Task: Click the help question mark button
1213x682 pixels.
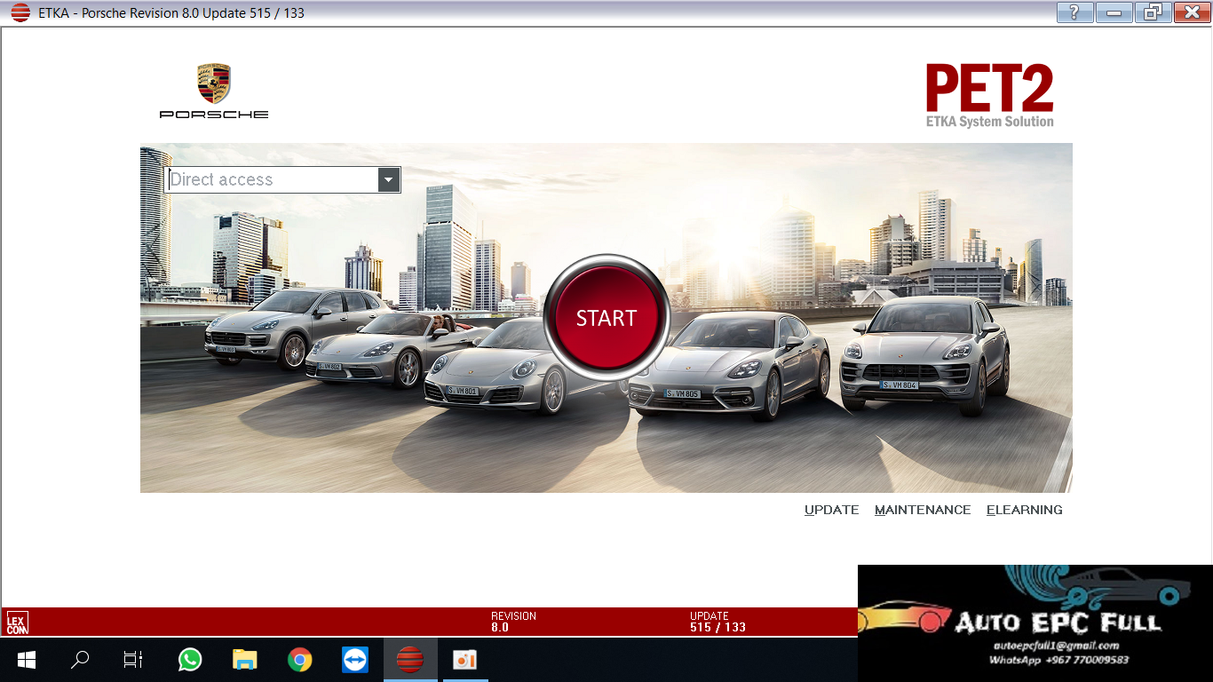Action: (x=1074, y=12)
